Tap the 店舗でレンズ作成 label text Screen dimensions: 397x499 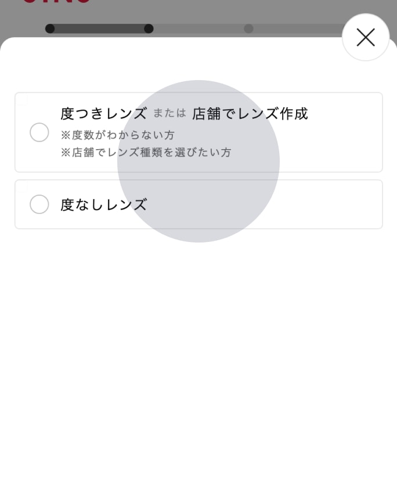pos(250,113)
